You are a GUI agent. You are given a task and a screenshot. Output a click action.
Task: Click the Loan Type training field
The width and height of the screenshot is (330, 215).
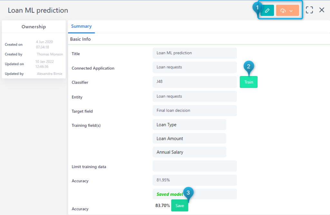pos(189,125)
